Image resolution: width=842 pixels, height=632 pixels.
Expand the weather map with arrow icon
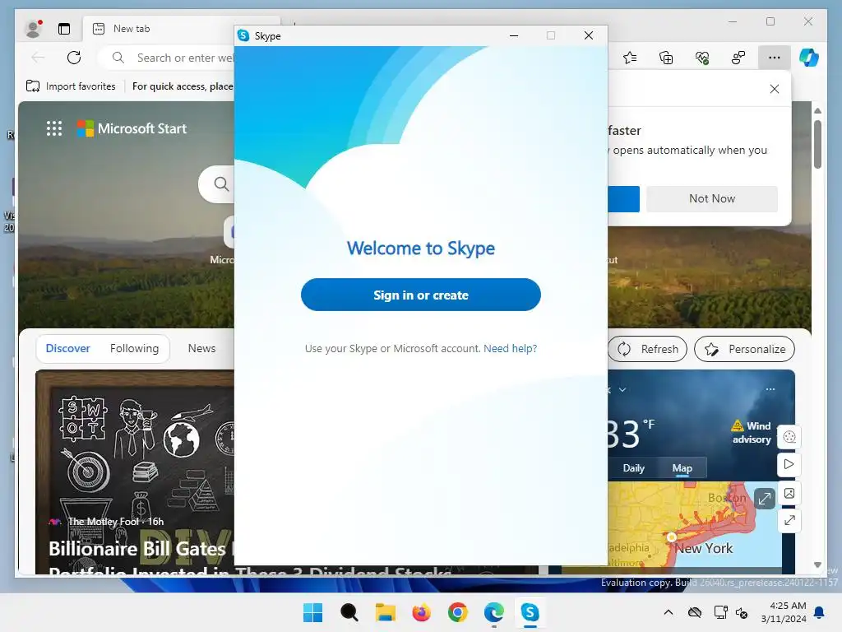coord(764,499)
